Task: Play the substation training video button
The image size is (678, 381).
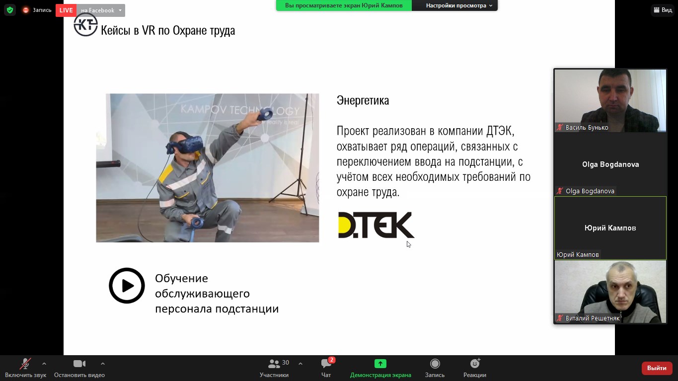Action: point(127,286)
